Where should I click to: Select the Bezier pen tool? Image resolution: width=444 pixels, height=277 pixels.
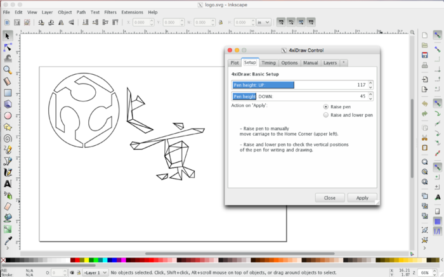coord(8,161)
